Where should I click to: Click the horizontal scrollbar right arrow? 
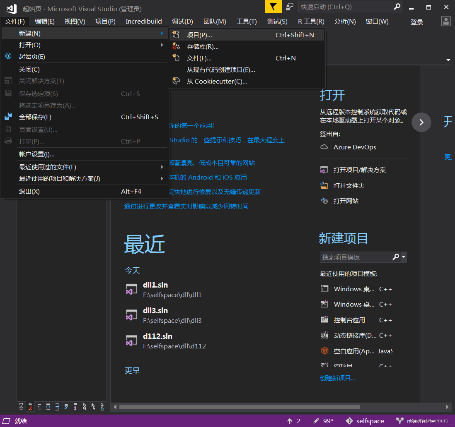click(447, 407)
